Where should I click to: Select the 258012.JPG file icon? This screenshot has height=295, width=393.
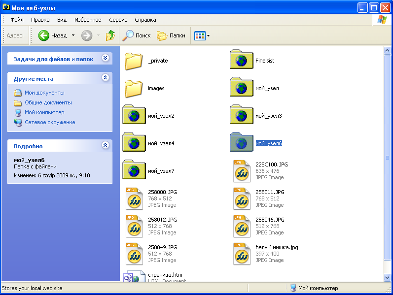click(134, 226)
